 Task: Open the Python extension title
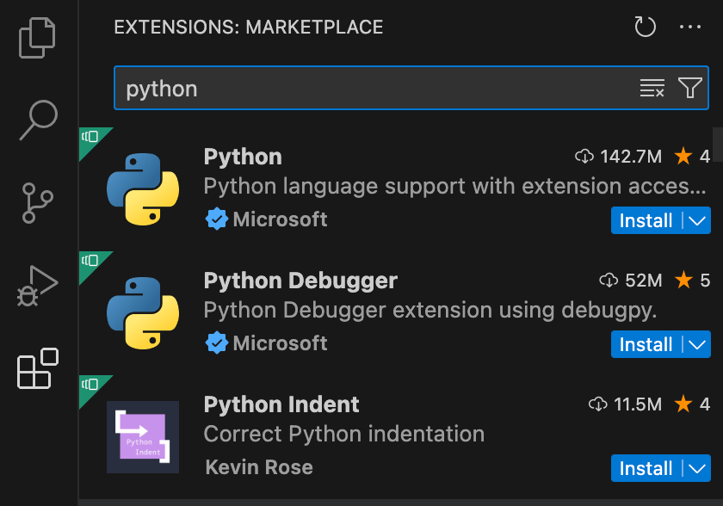click(243, 157)
